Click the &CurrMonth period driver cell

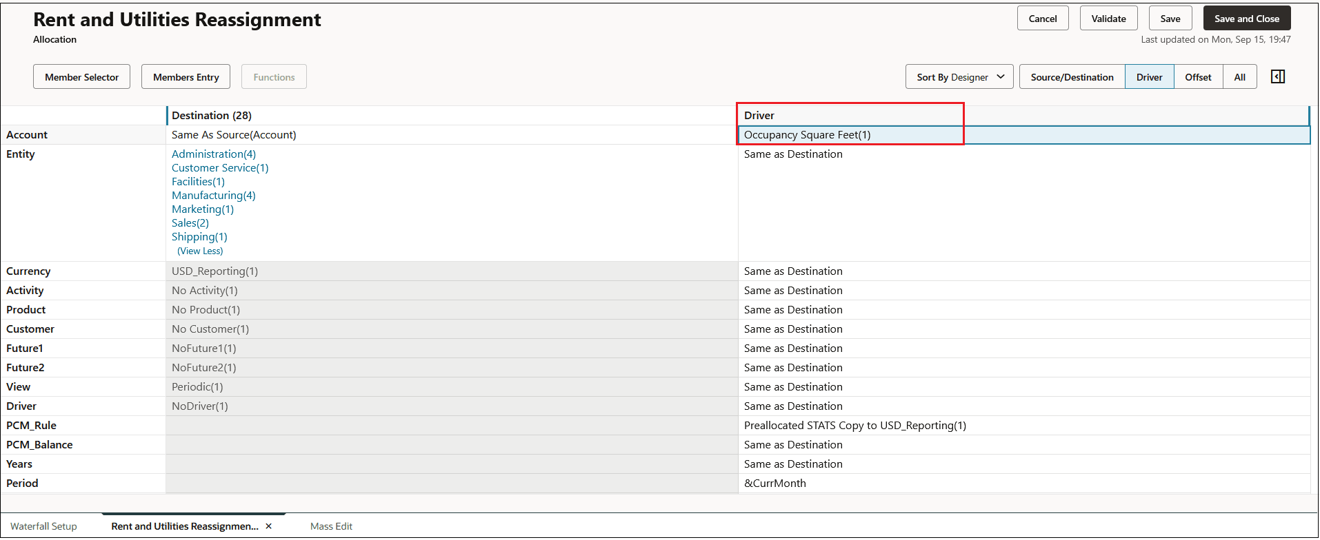774,484
